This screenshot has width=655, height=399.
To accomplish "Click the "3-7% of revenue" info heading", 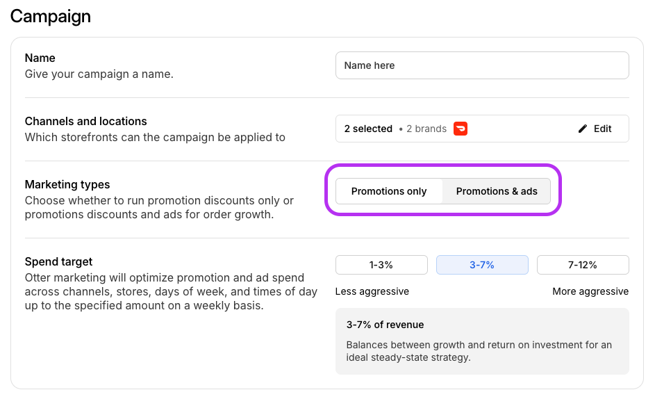I will [385, 325].
